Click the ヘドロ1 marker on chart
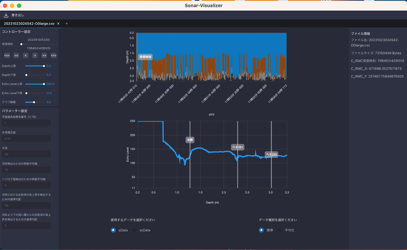Image resolution: width=407 pixels, height=250 pixels. click(237, 147)
